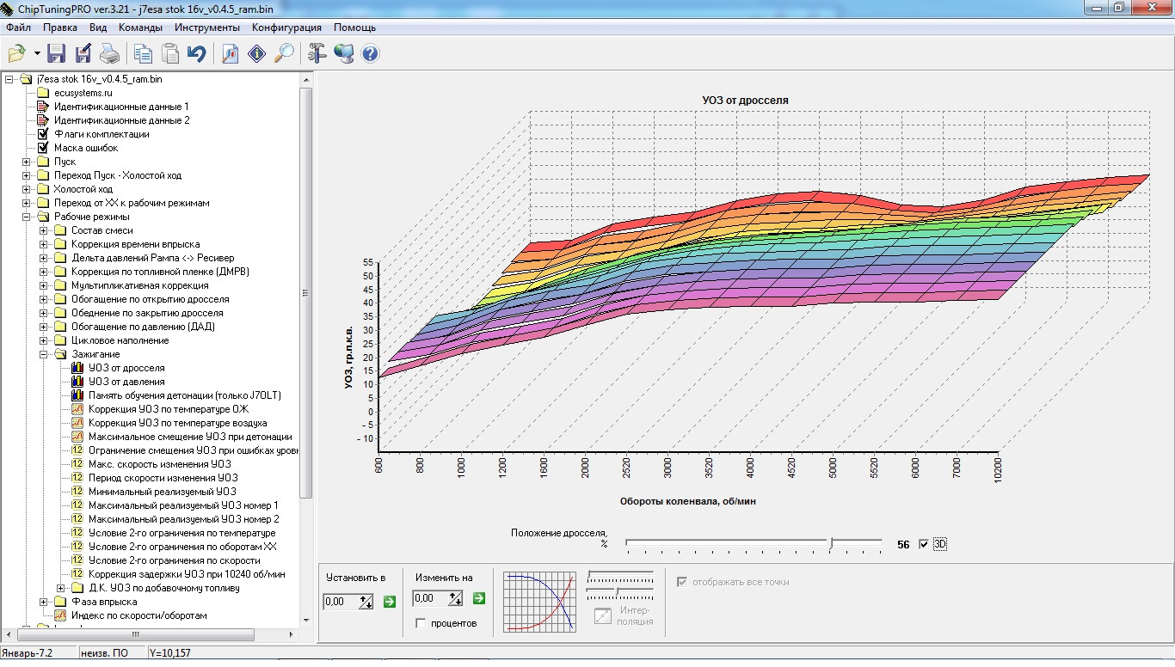Expand the Пуск folder in the tree
This screenshot has height=667, width=1175.
(x=27, y=162)
